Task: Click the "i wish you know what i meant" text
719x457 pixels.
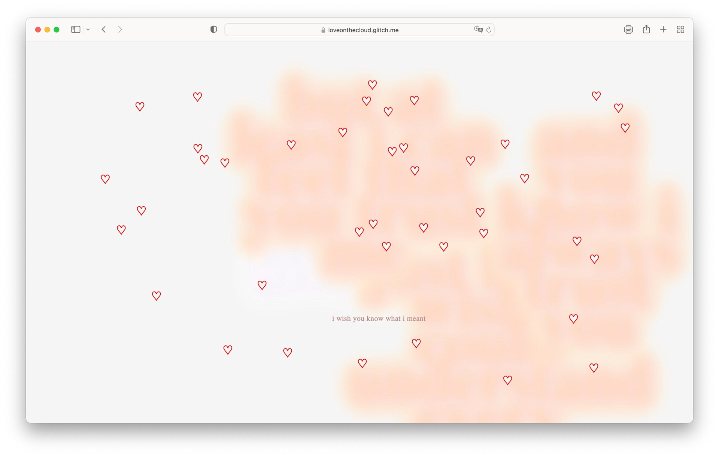Action: (379, 319)
